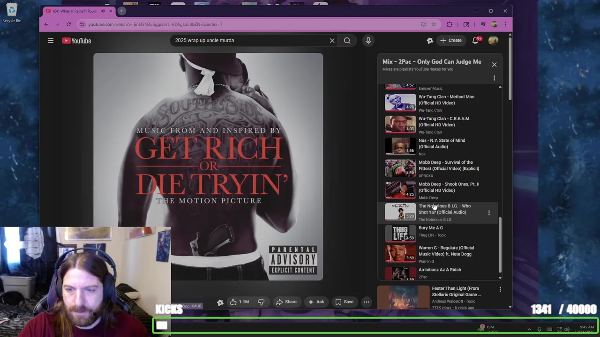Screen dimensions: 600x337
Task: Go to YouTube home via the logo
Action: tap(76, 41)
